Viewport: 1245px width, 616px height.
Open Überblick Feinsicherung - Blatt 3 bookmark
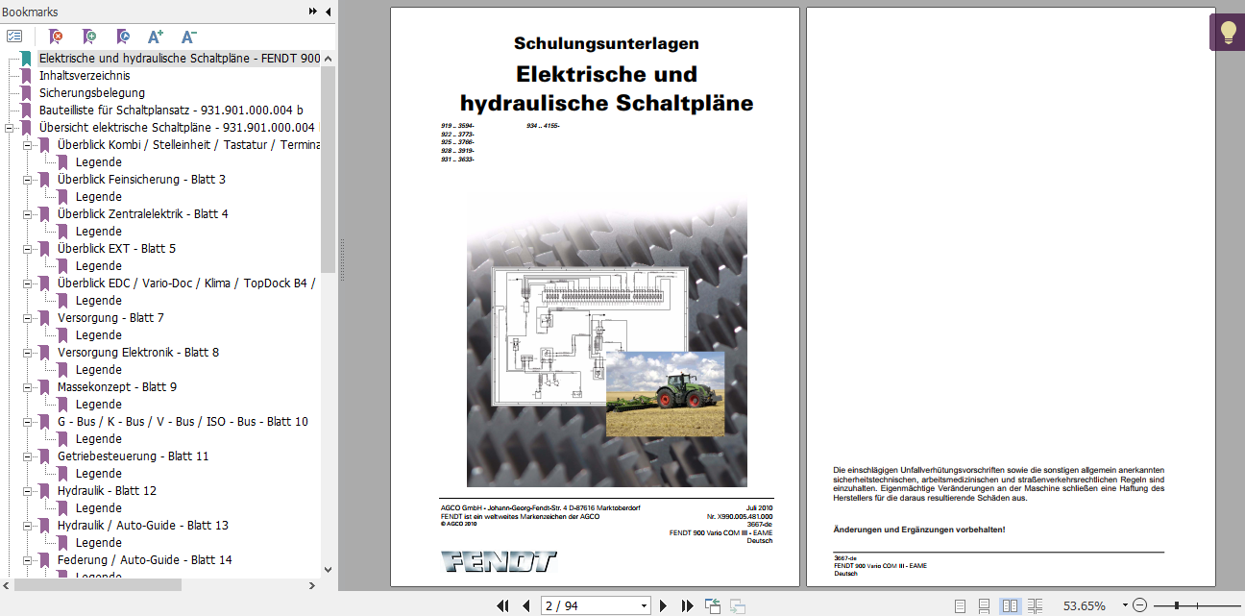click(x=141, y=180)
